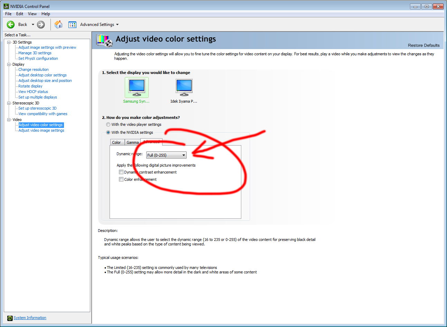Click the Forward arrow icon in toolbar
Viewport: 447px width, 327px height.
click(41, 25)
